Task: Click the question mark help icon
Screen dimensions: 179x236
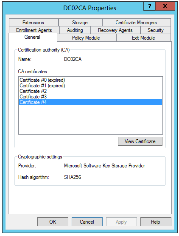Action: coord(149,6)
